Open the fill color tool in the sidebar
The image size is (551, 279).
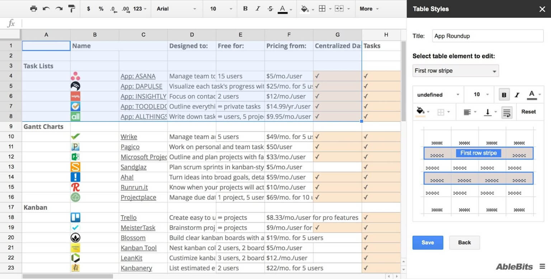click(x=420, y=112)
